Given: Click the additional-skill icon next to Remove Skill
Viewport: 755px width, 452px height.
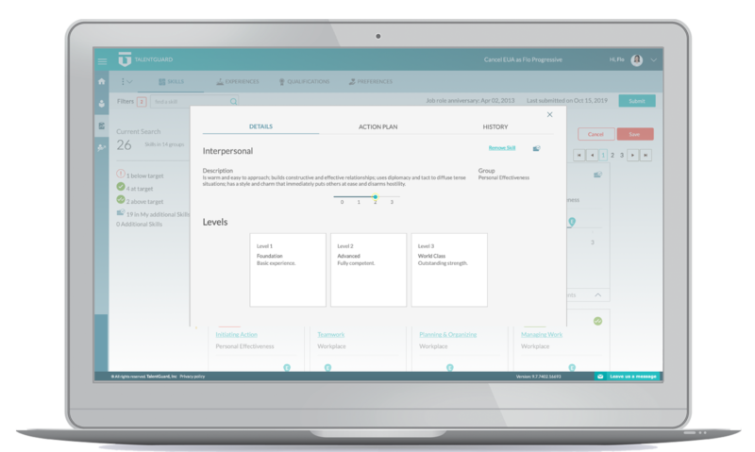Looking at the screenshot, I should pyautogui.click(x=536, y=148).
